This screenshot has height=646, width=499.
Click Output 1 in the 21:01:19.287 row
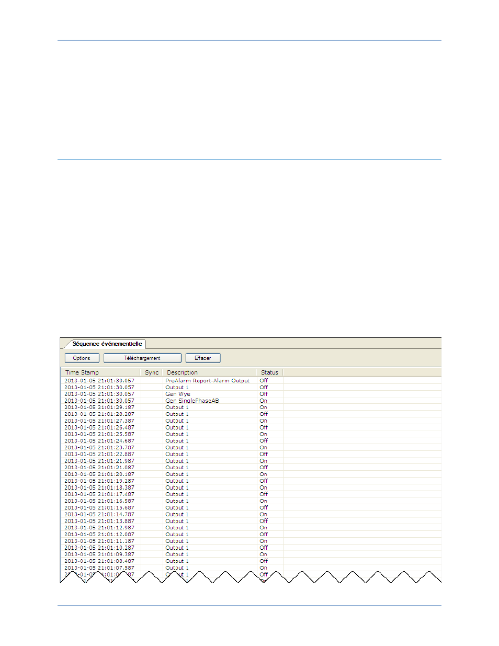pos(177,481)
